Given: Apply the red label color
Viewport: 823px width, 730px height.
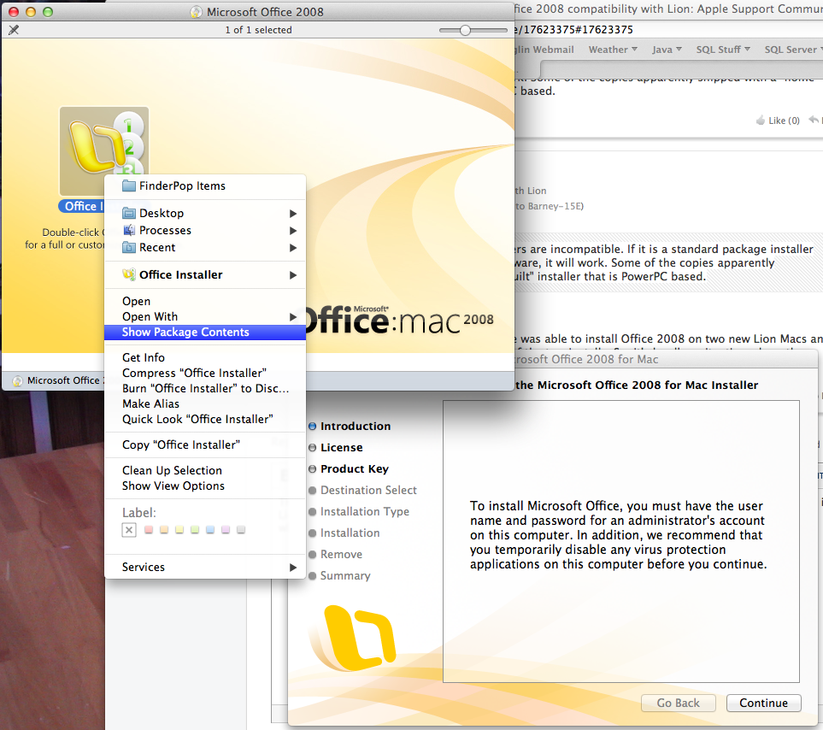Looking at the screenshot, I should pyautogui.click(x=149, y=529).
